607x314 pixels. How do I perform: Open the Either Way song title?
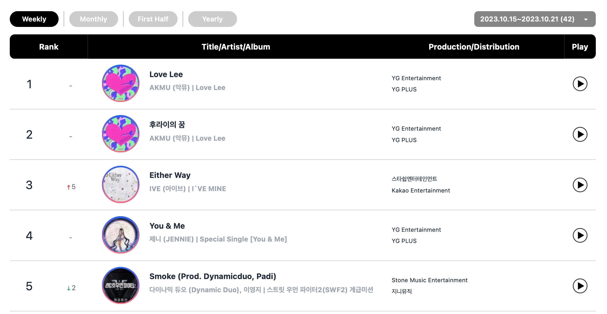coord(170,175)
